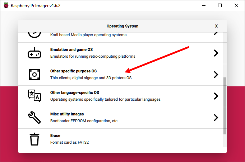Close the Raspberry Pi Imager window
Viewport: 245px width, 162px height.
[236, 5]
